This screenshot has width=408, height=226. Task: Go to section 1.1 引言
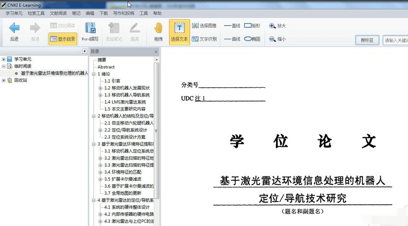pyautogui.click(x=112, y=81)
